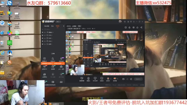This screenshot has width=187, height=105.
Task: Click the share icon at top right of preview
Action: 141,27
